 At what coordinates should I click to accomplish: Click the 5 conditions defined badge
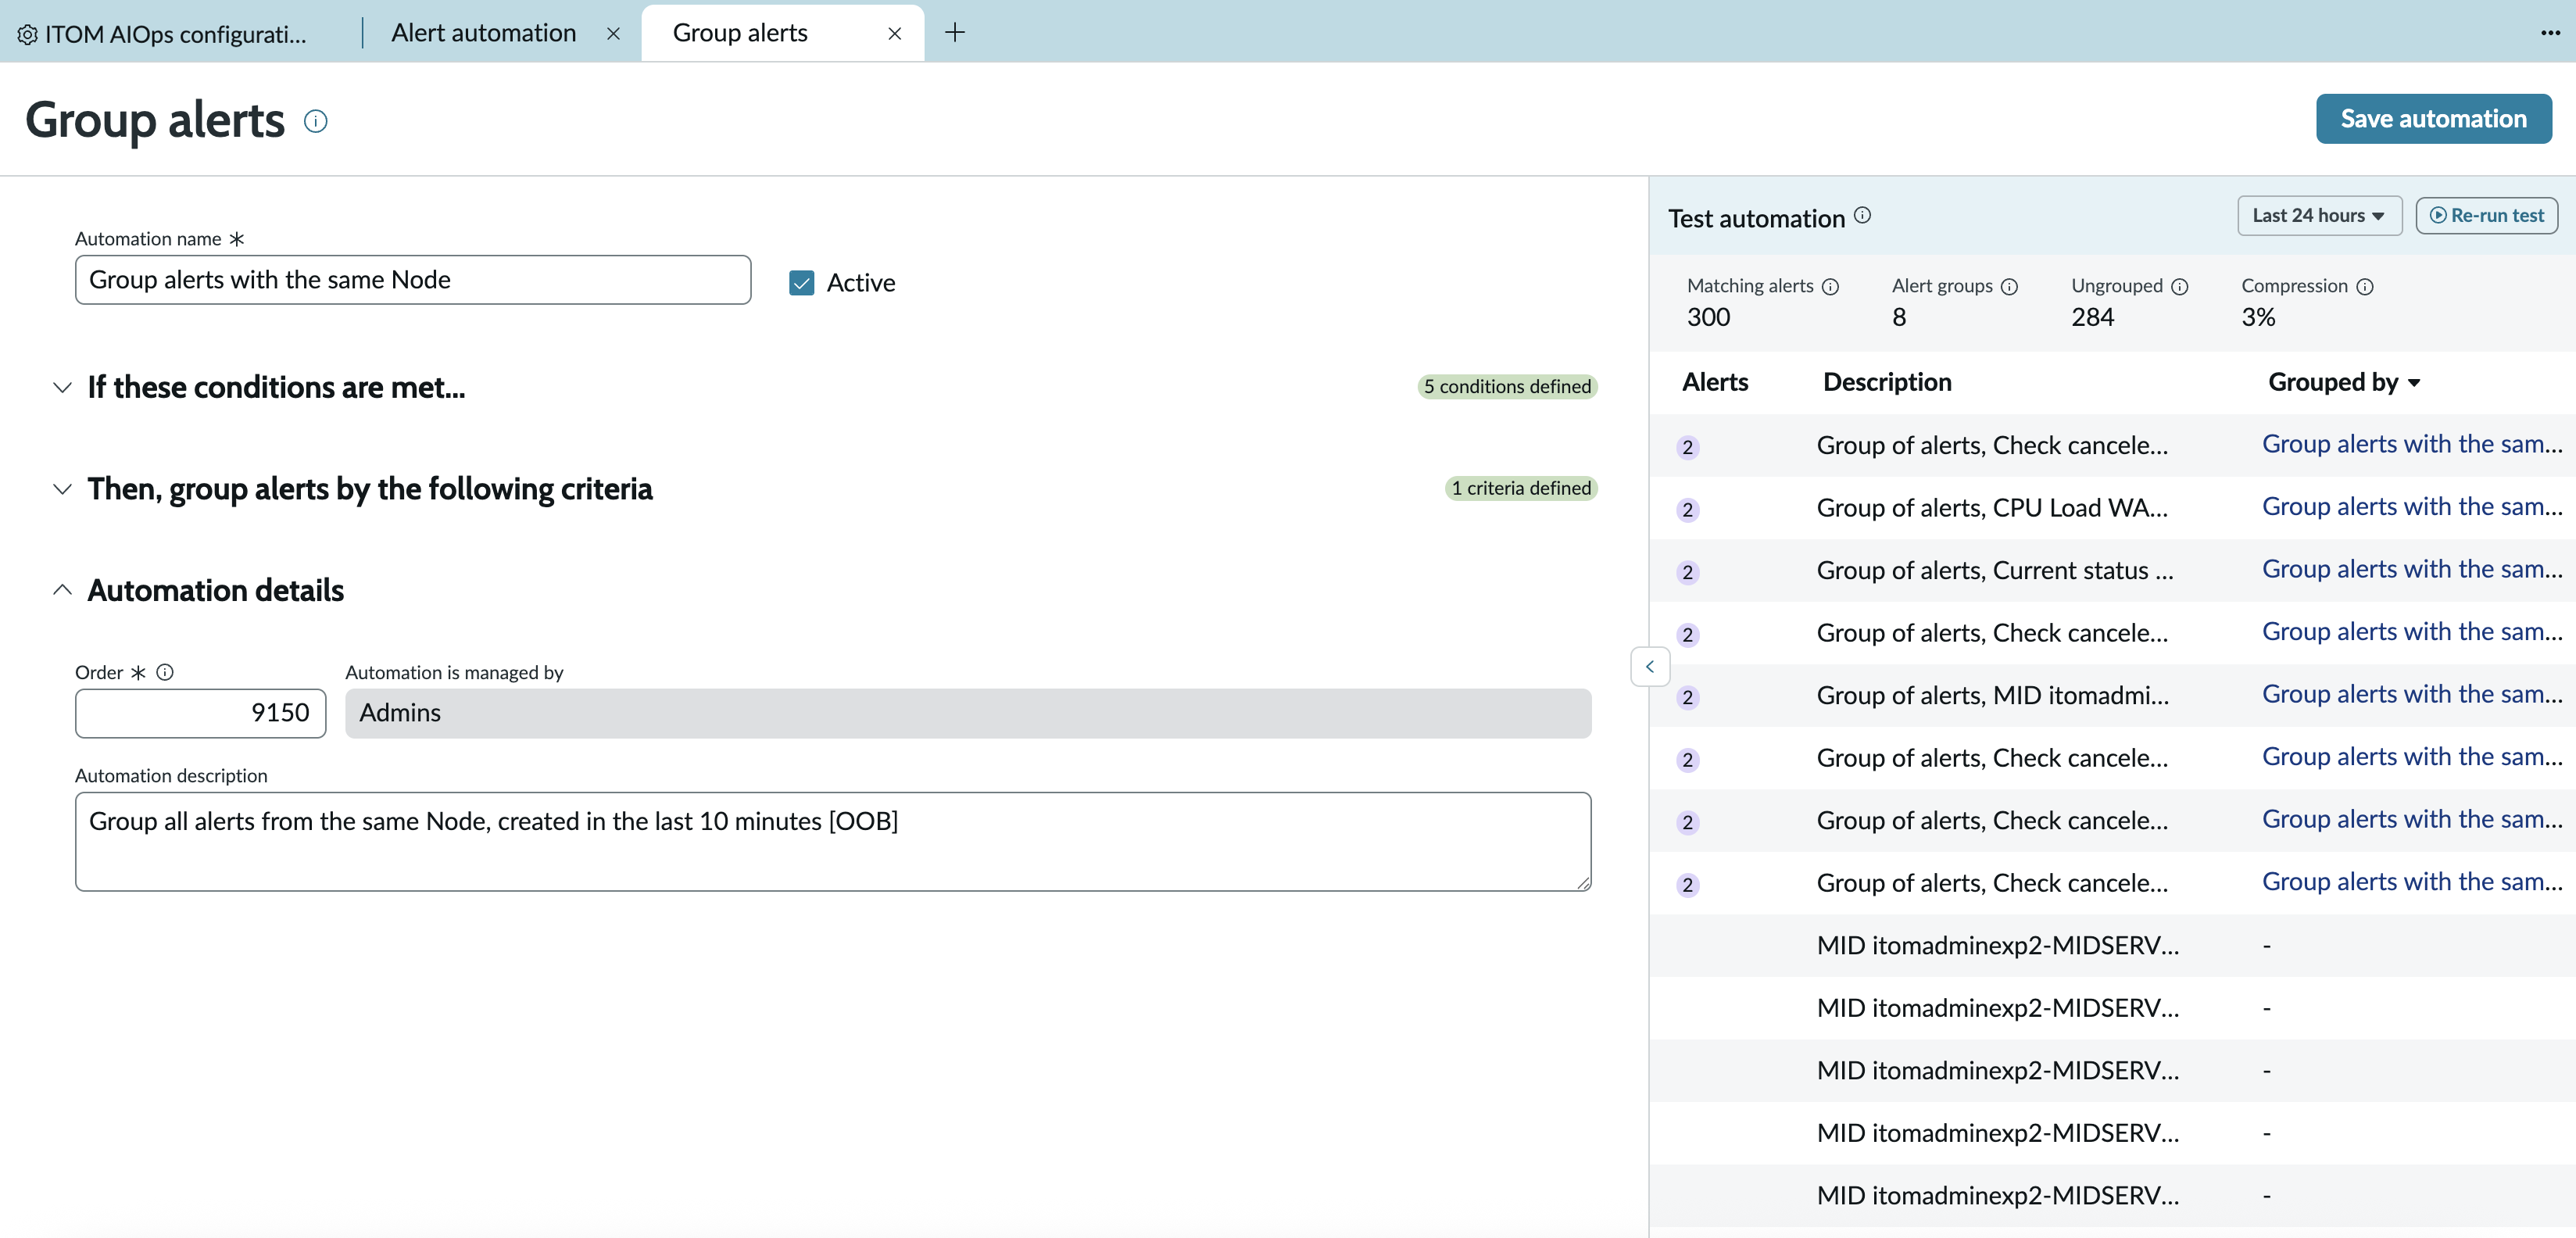click(x=1507, y=387)
